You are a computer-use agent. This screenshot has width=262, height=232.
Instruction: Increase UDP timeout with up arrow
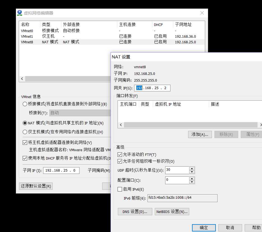192,168
